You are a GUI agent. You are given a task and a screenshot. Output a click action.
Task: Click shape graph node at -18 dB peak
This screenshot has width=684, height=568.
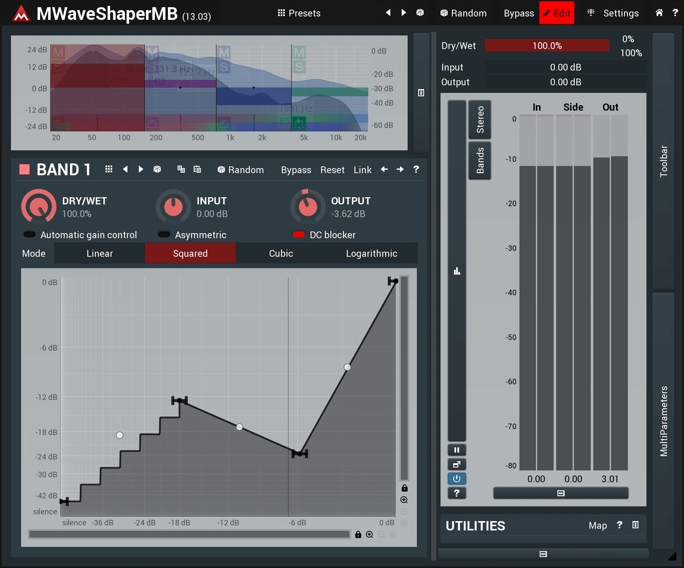point(179,400)
